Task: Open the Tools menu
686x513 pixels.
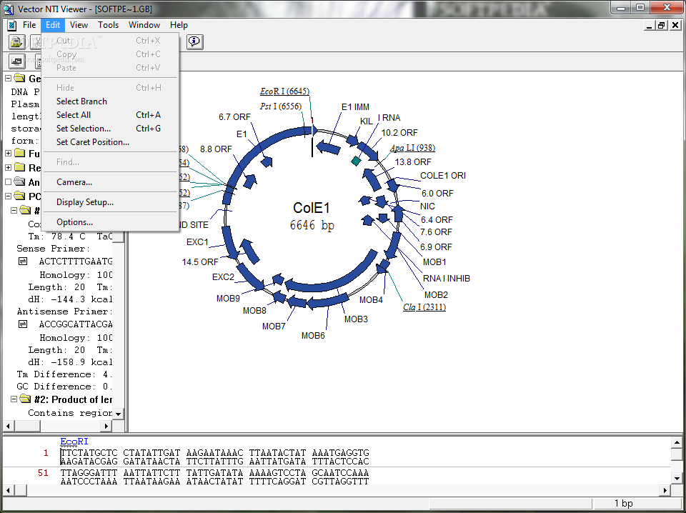Action: click(x=108, y=25)
